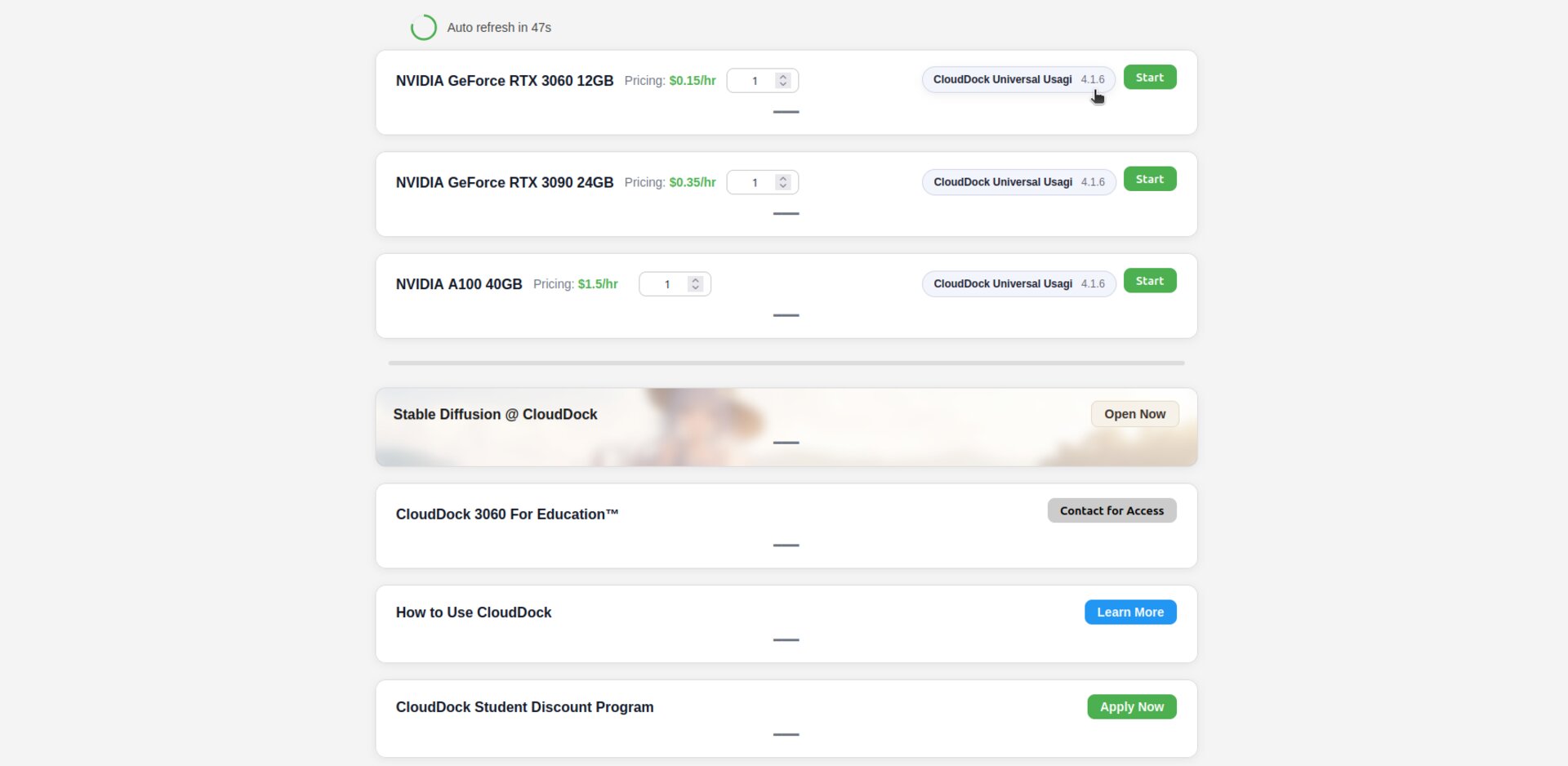Click the Auto refresh spinner icon
This screenshot has width=1568, height=766.
pyautogui.click(x=423, y=28)
